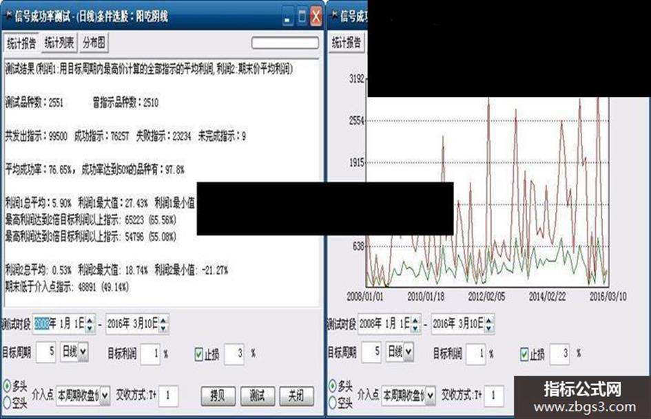Click the left window's title bar pin icon
The height and width of the screenshot is (419, 651).
click(8, 16)
